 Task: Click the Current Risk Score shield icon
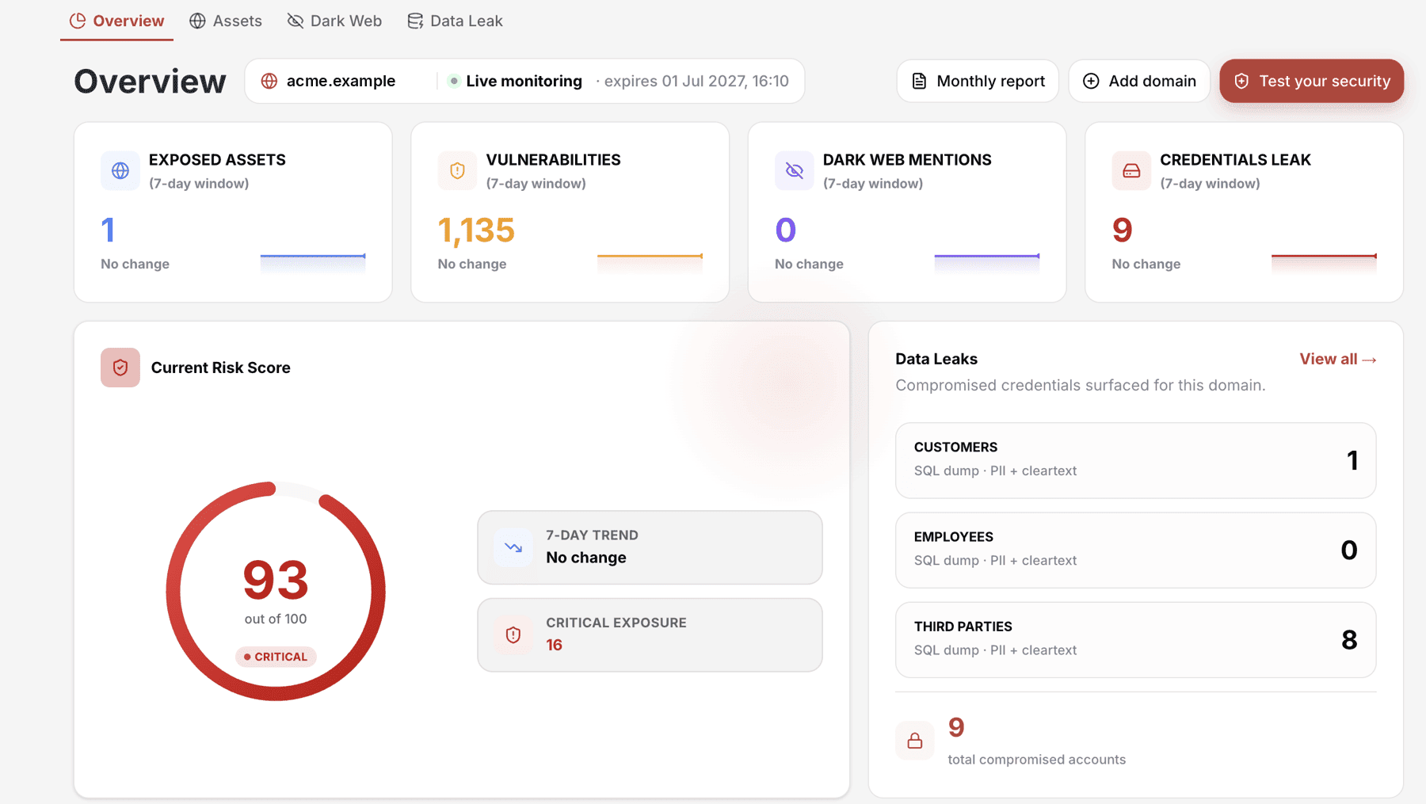coord(120,368)
